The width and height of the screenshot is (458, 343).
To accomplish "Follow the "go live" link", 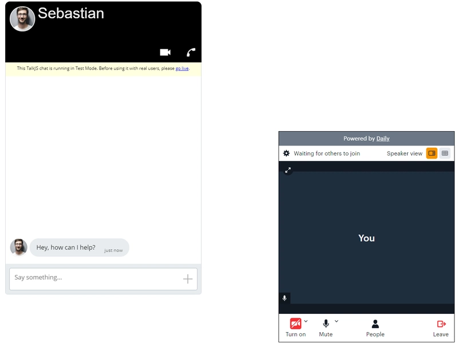I will (181, 69).
